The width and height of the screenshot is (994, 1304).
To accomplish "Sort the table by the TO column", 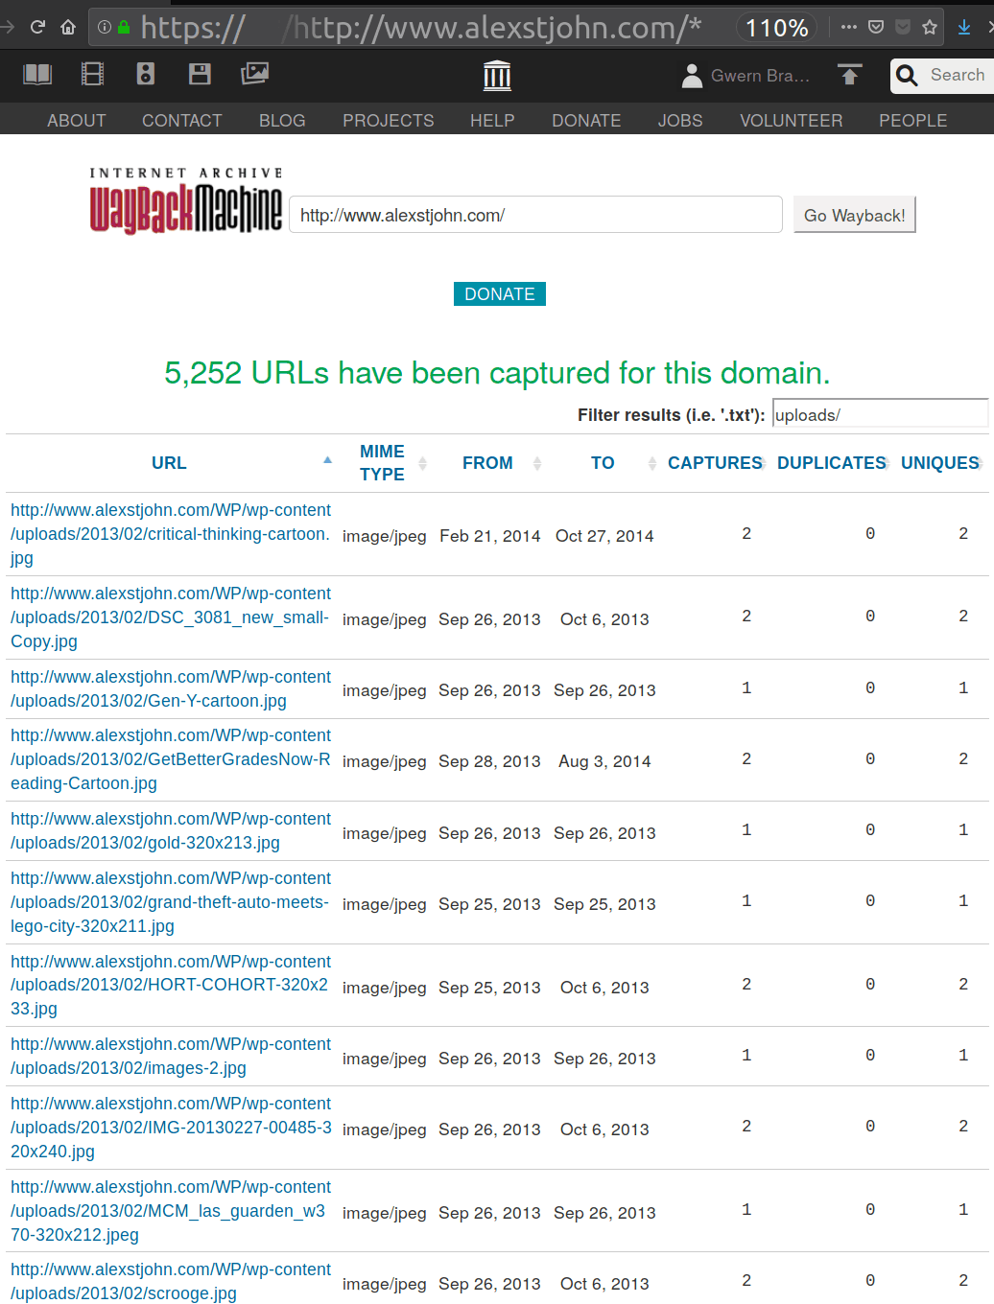I will (603, 463).
